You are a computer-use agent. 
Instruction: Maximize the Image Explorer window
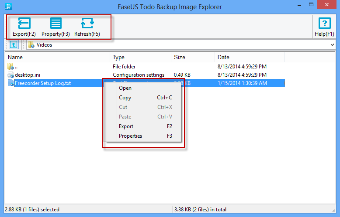[311, 4]
